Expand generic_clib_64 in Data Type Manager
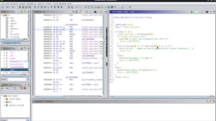 (4, 105)
